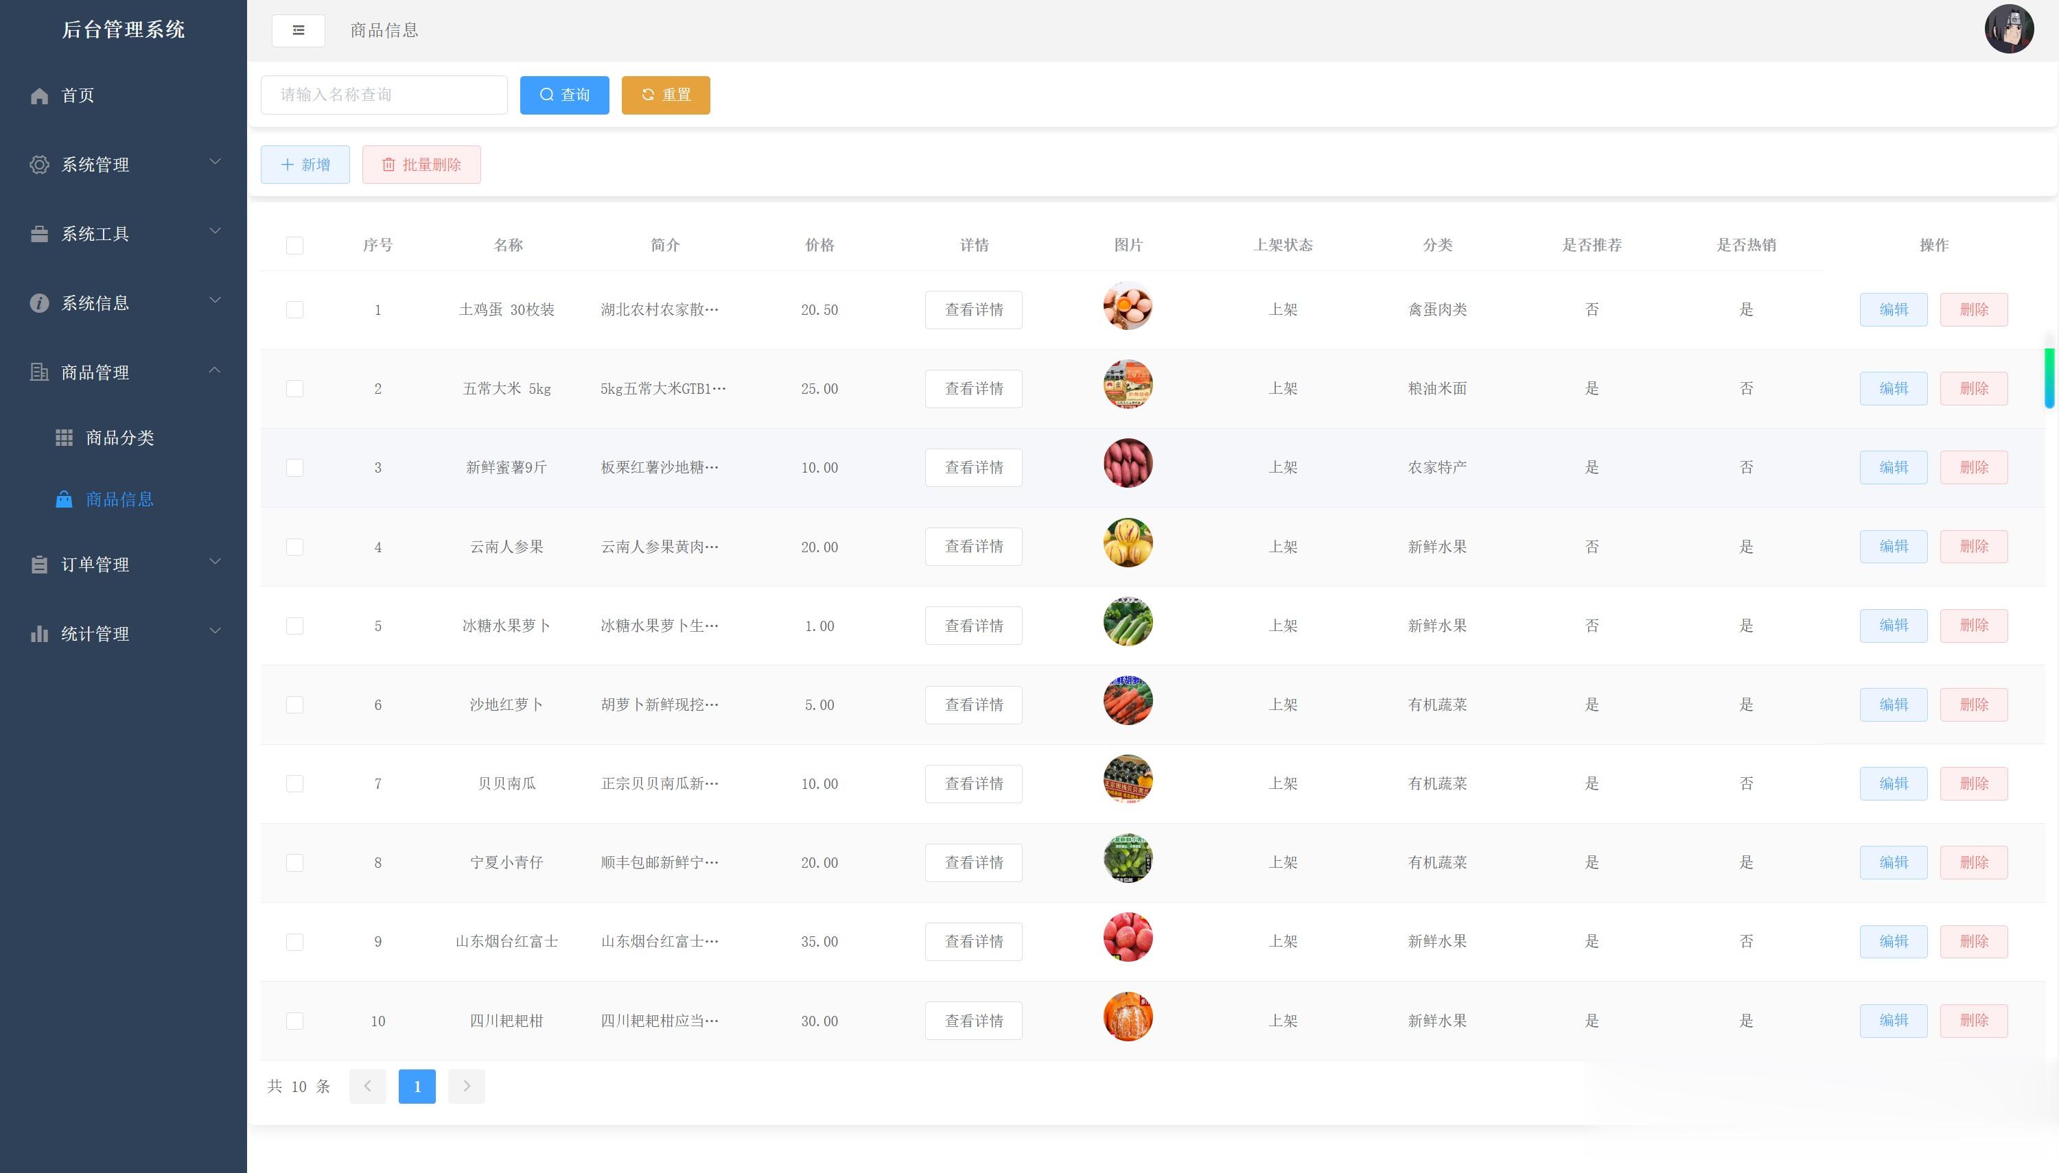
Task: Expand the 系统管理 menu chevron
Action: [x=216, y=162]
